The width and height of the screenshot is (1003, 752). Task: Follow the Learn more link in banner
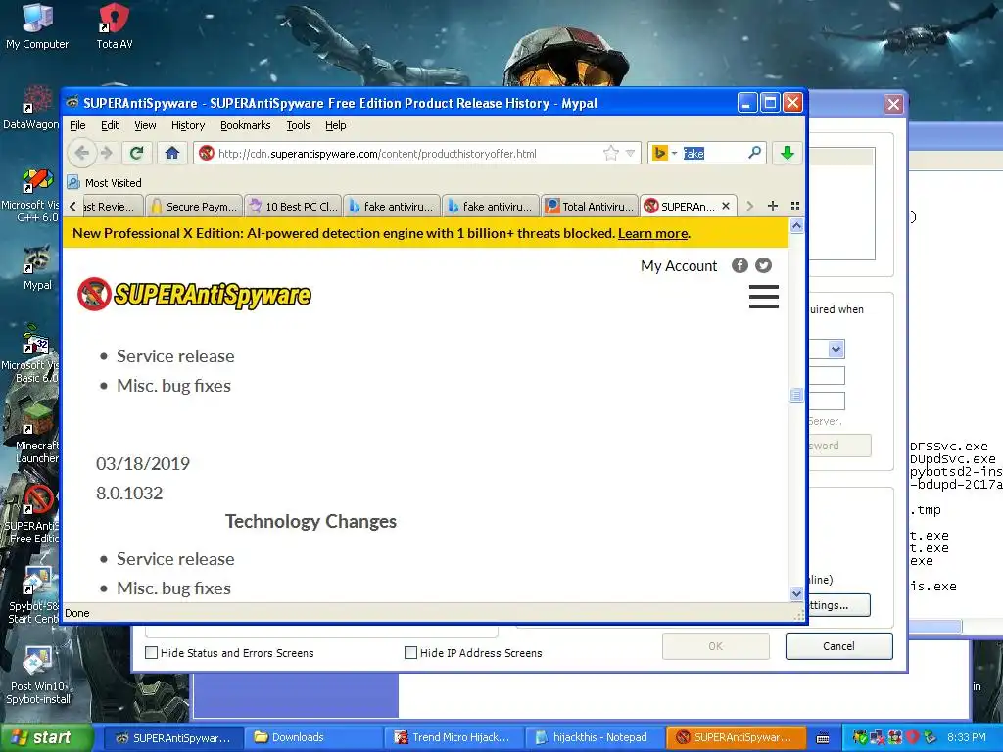click(x=653, y=233)
